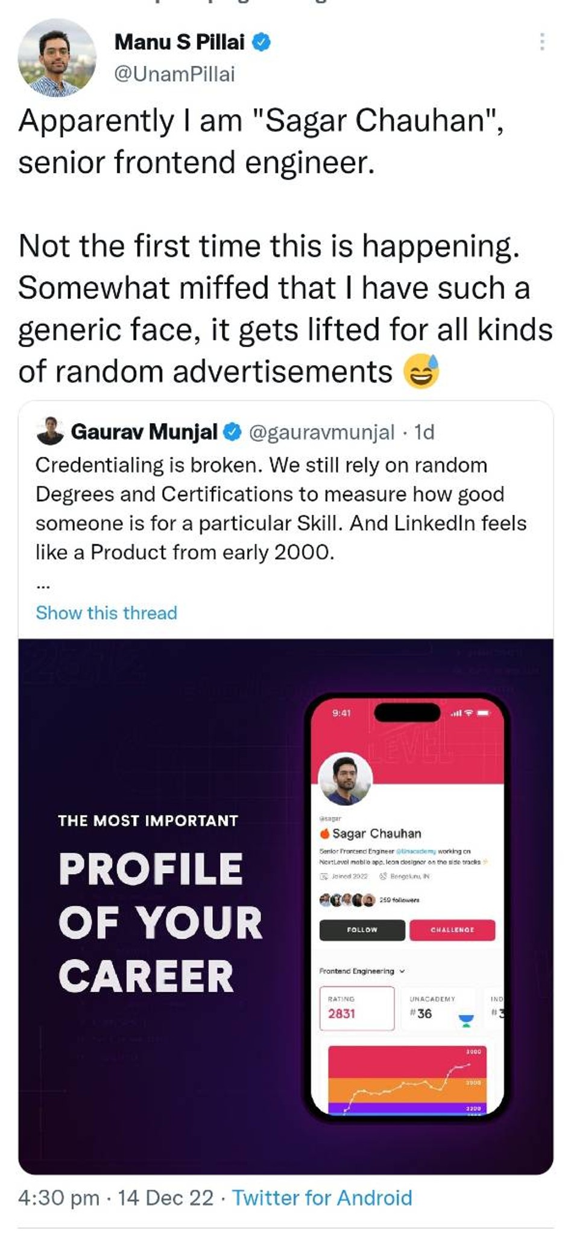
Task: Tap the FOLLOW button in the phone mockup
Action: 362,930
